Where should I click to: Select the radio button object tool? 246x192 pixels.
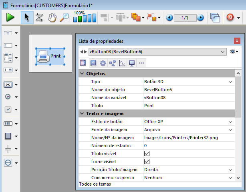click(8, 97)
